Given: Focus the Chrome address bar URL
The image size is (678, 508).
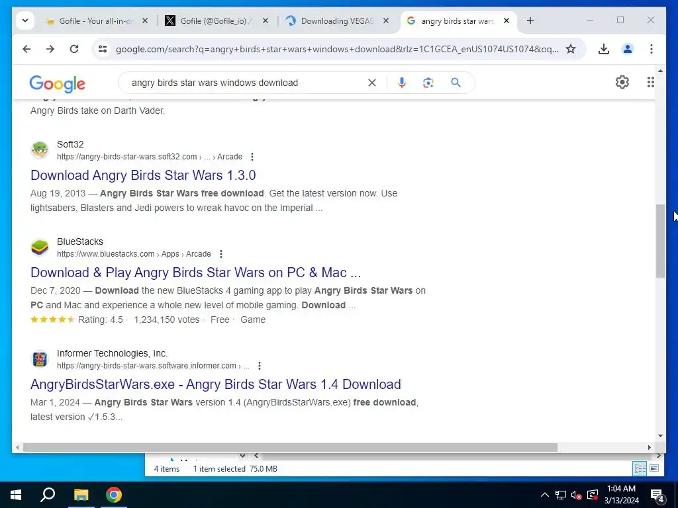Looking at the screenshot, I should click(x=337, y=49).
